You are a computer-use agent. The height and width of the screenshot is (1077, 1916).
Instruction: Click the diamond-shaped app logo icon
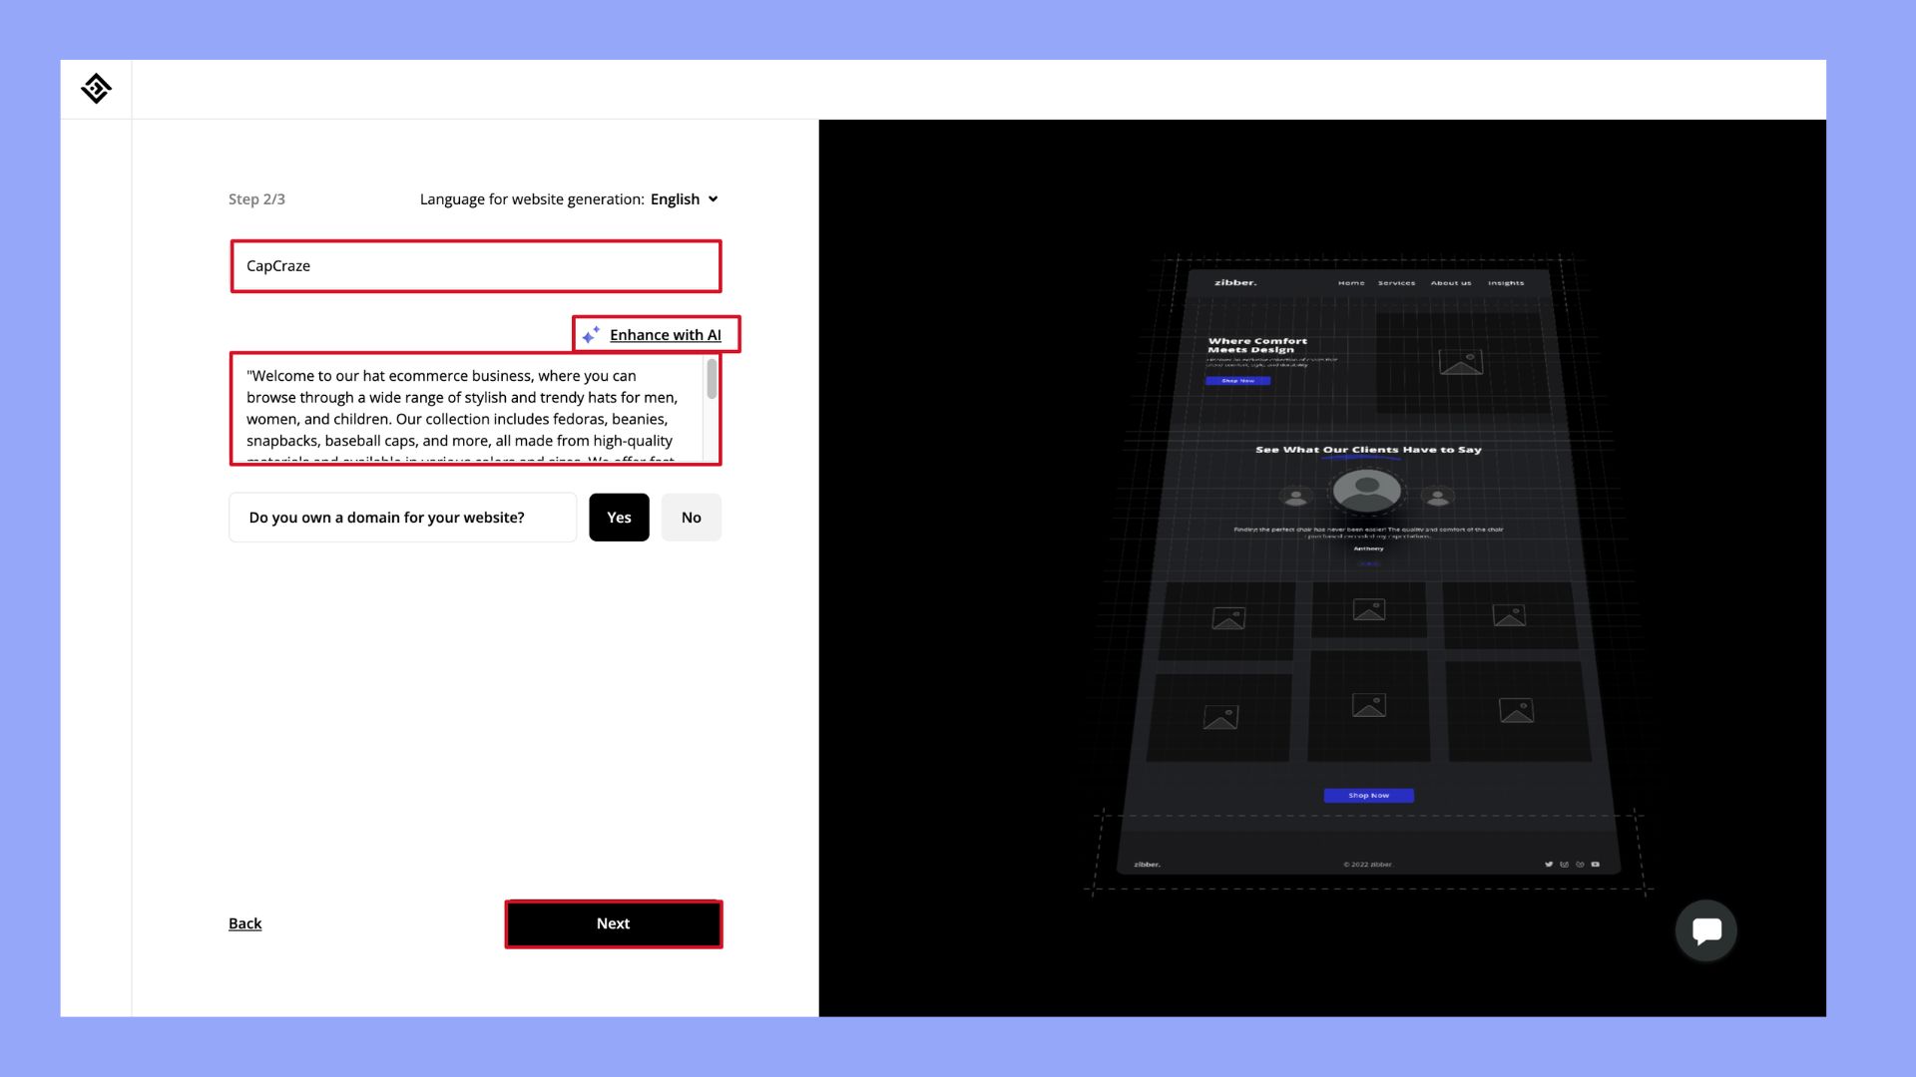coord(96,88)
